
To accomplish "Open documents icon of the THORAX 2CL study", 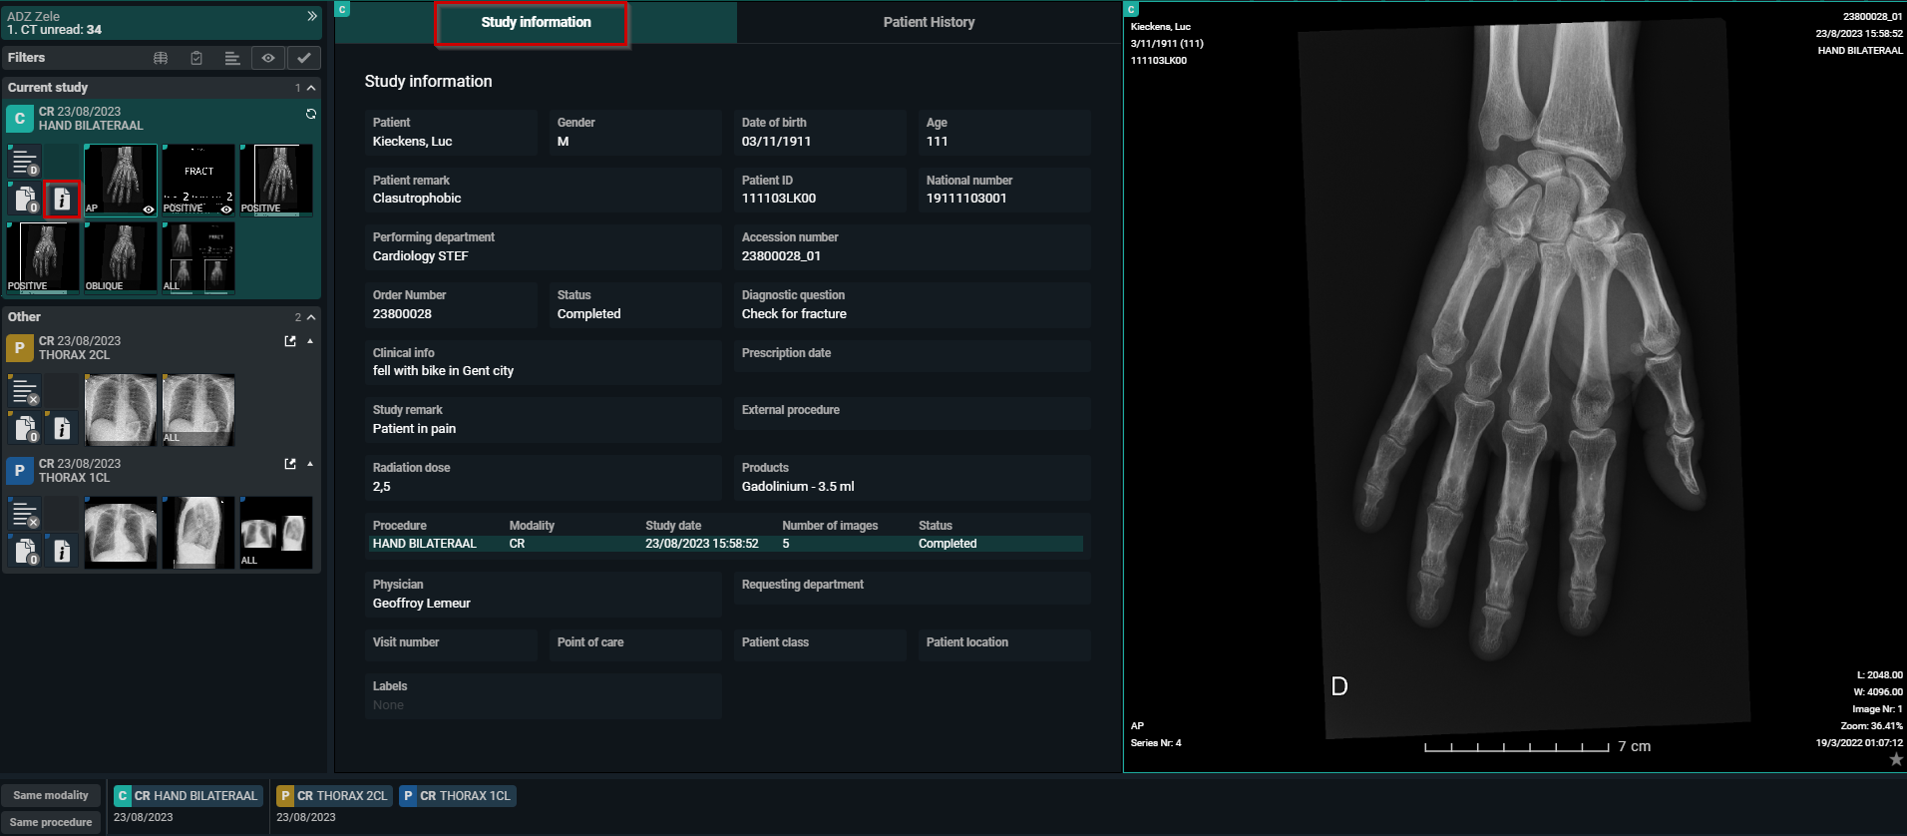I will coord(25,429).
